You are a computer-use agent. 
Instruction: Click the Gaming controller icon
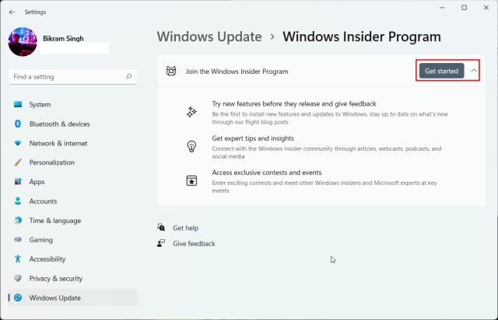click(18, 239)
